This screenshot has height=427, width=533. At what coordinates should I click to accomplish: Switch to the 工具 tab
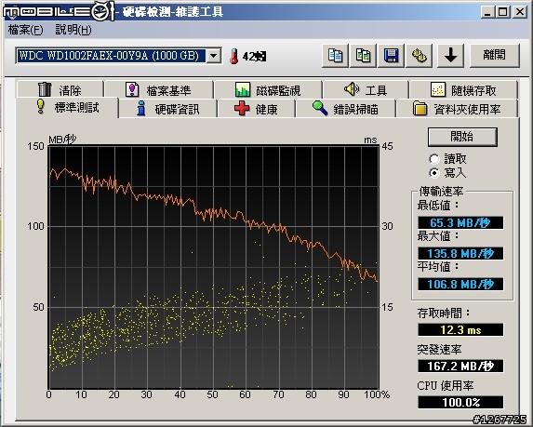tap(366, 89)
